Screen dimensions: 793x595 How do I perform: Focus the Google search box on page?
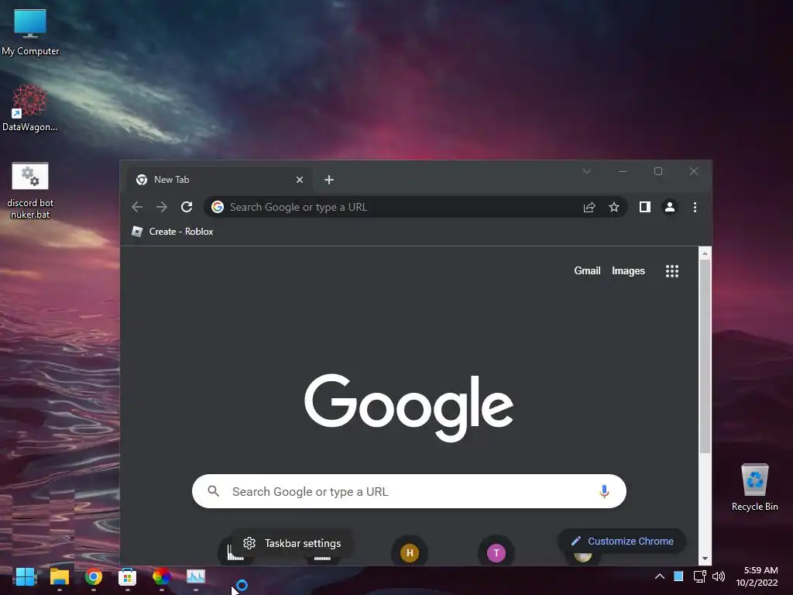tap(409, 491)
